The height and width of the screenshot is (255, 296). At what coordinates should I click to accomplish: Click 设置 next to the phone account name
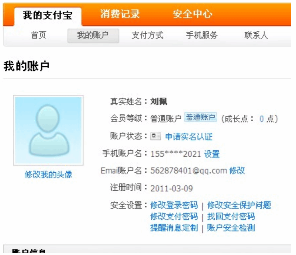tap(212, 154)
